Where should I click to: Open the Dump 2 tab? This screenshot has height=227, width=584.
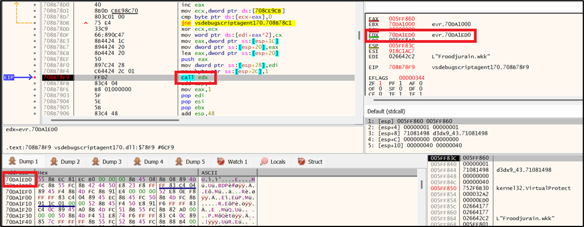pos(65,162)
